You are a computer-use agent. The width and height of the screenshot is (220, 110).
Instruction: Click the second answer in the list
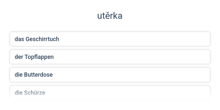click(x=110, y=57)
